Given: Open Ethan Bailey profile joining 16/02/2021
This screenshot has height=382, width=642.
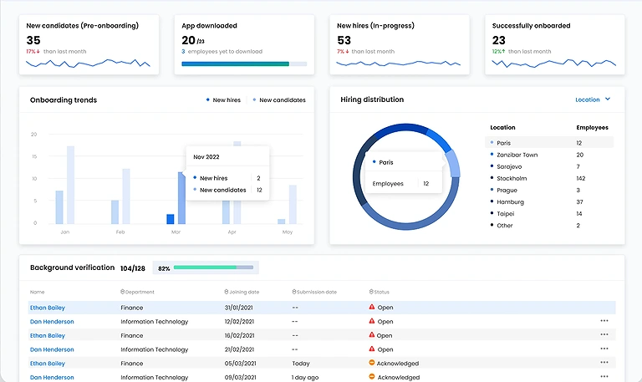Looking at the screenshot, I should tap(48, 335).
